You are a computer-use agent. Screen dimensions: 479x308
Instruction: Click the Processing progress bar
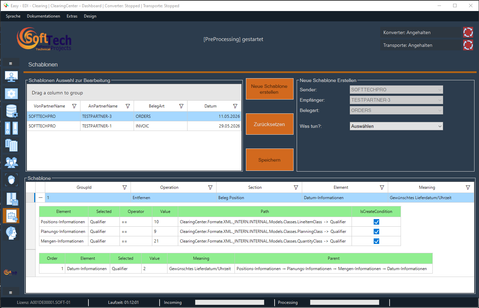[345, 302]
